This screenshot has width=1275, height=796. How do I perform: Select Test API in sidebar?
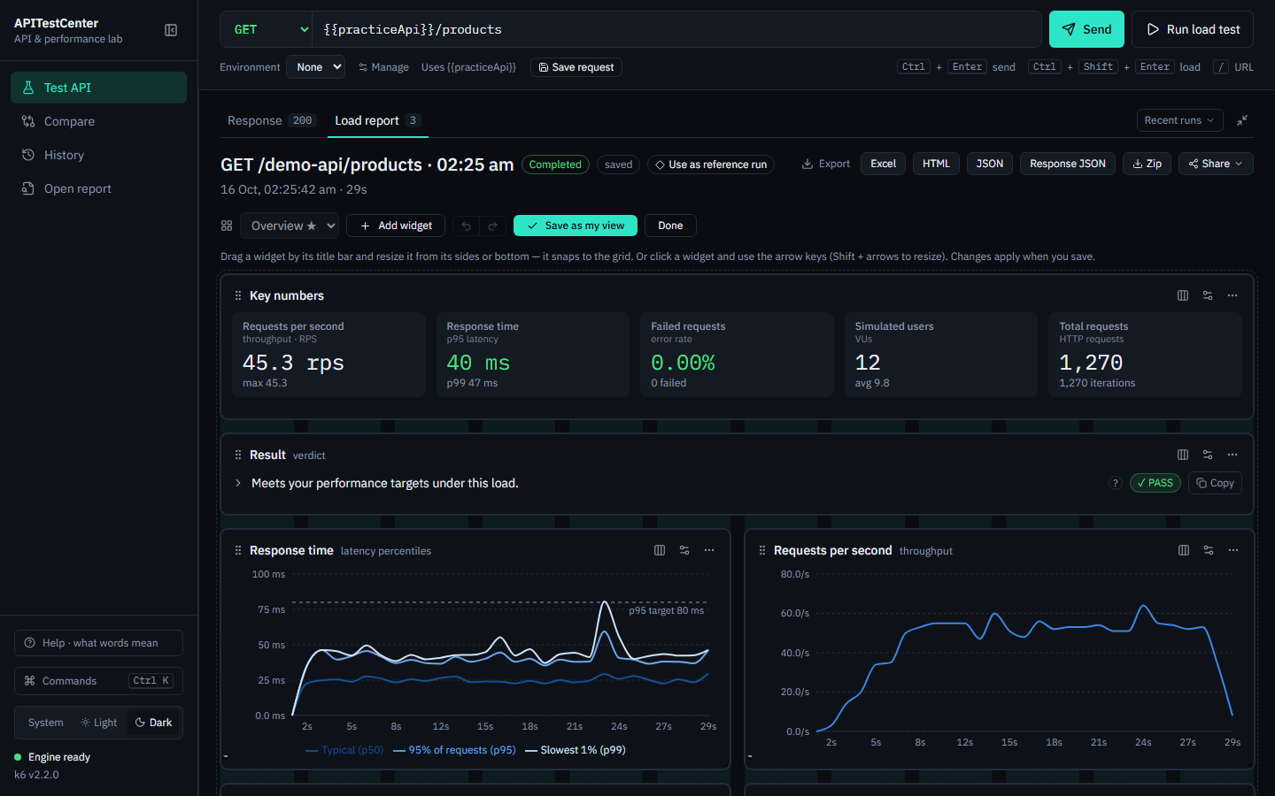[x=98, y=88]
